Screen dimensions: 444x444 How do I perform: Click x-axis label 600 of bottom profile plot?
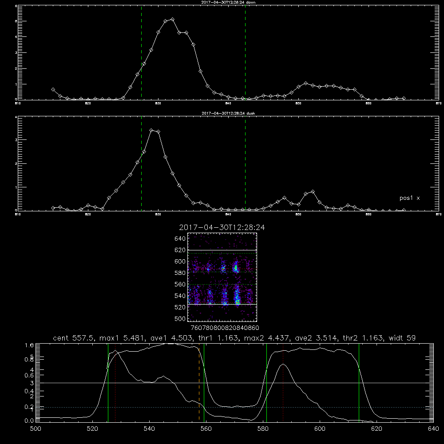320,429
